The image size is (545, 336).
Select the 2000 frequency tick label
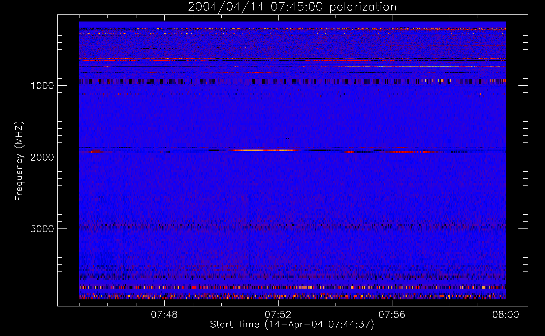[x=42, y=157]
